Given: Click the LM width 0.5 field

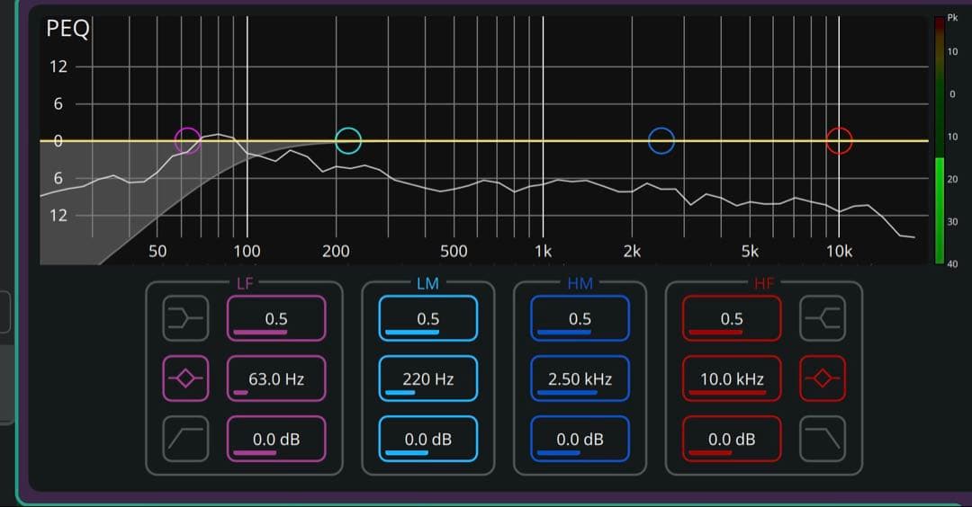Looking at the screenshot, I should point(427,318).
